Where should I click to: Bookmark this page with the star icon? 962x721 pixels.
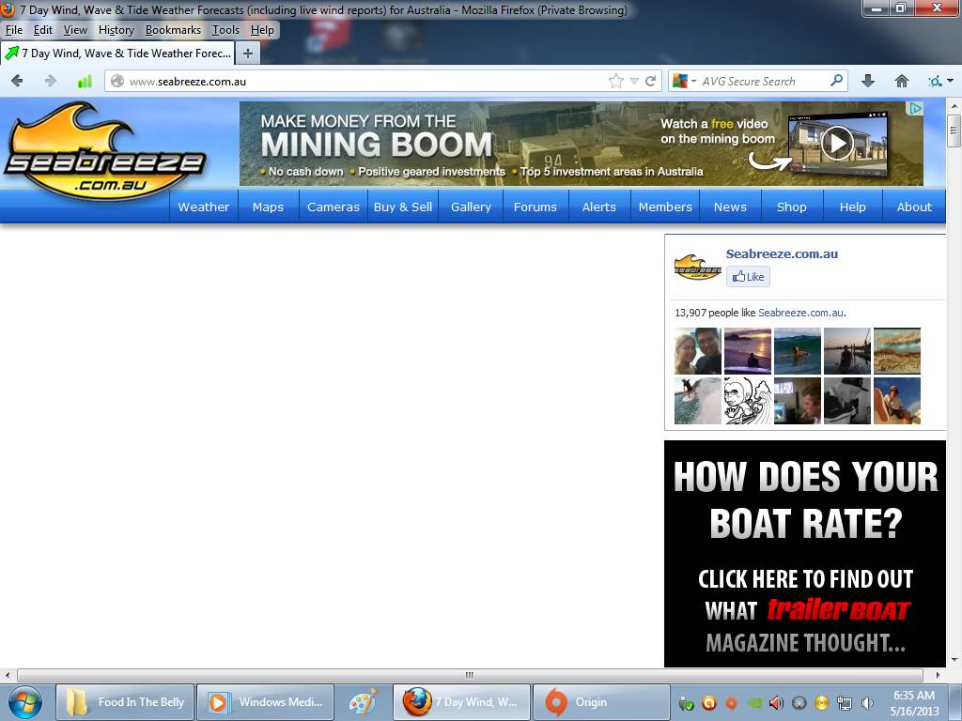point(615,82)
